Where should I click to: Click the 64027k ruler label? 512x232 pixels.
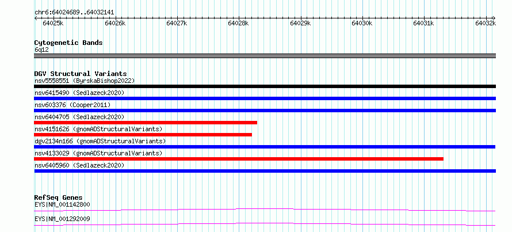click(x=177, y=23)
